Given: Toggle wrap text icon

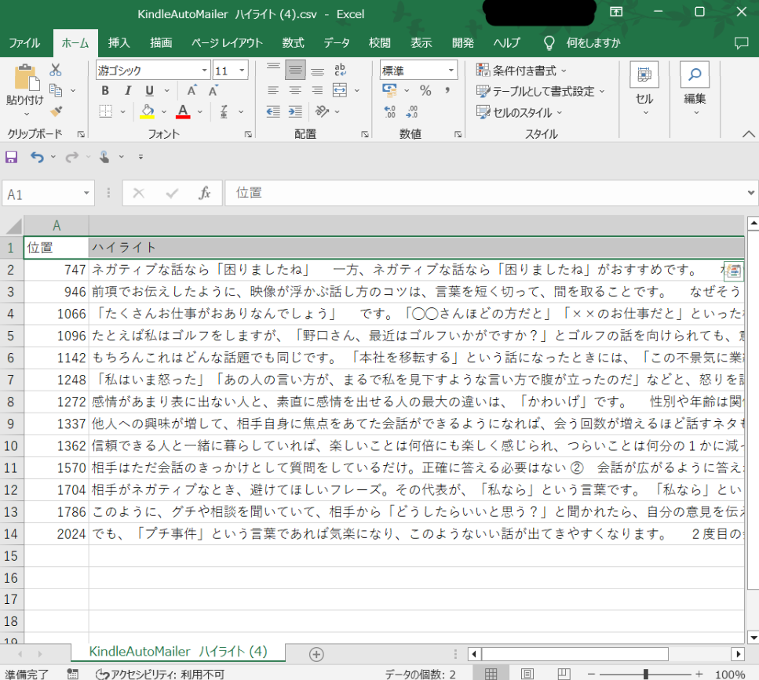Looking at the screenshot, I should [x=341, y=71].
